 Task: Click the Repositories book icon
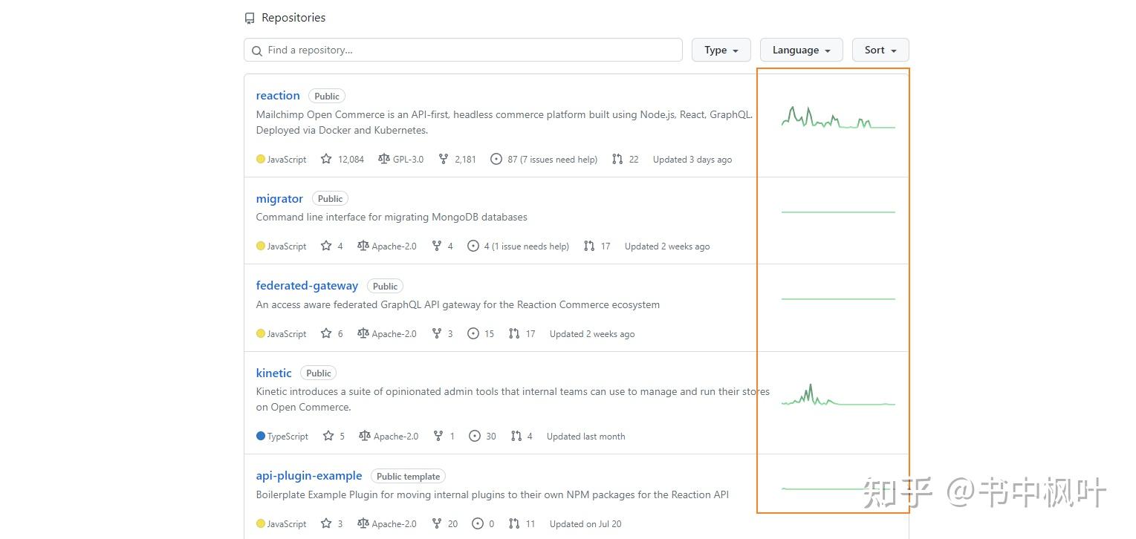point(250,17)
